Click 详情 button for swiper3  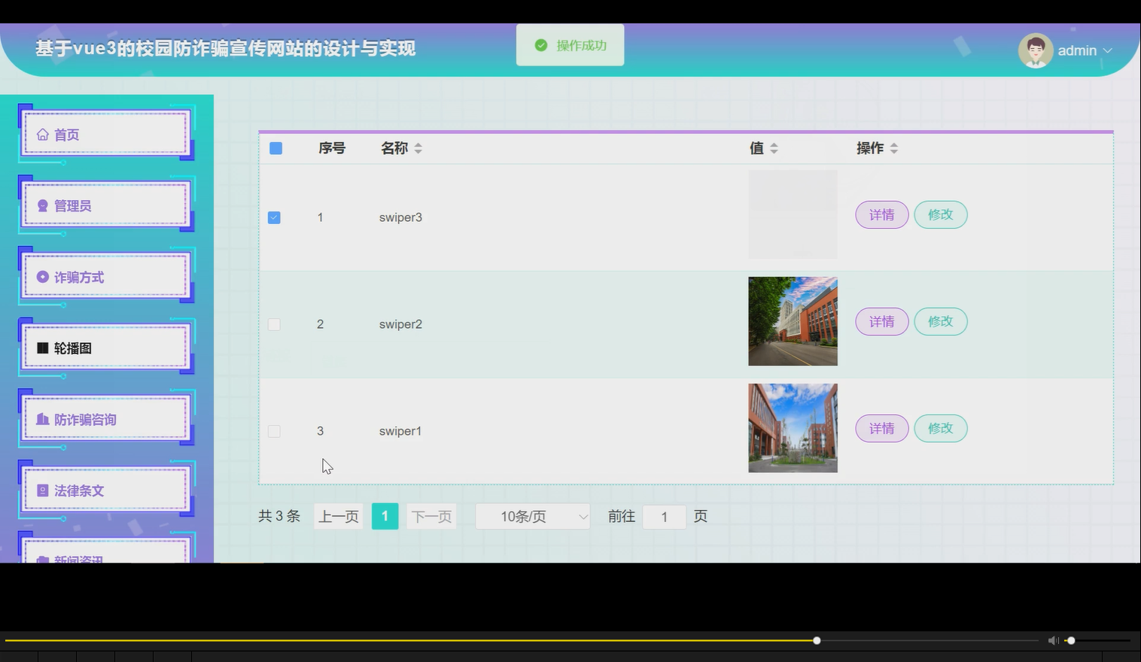point(881,214)
